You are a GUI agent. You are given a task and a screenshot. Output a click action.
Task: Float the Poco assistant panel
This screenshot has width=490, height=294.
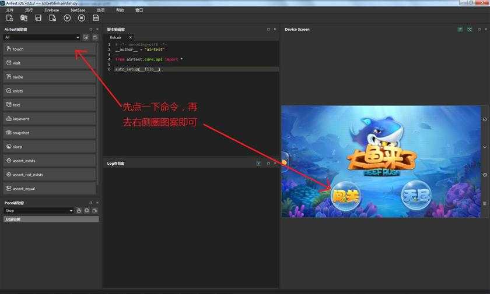pos(91,203)
